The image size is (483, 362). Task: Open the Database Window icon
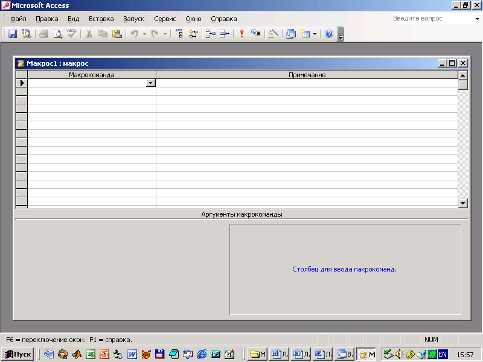[291, 34]
